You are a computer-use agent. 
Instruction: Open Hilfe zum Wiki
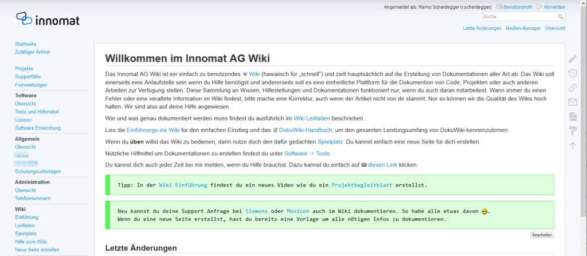click(31, 242)
